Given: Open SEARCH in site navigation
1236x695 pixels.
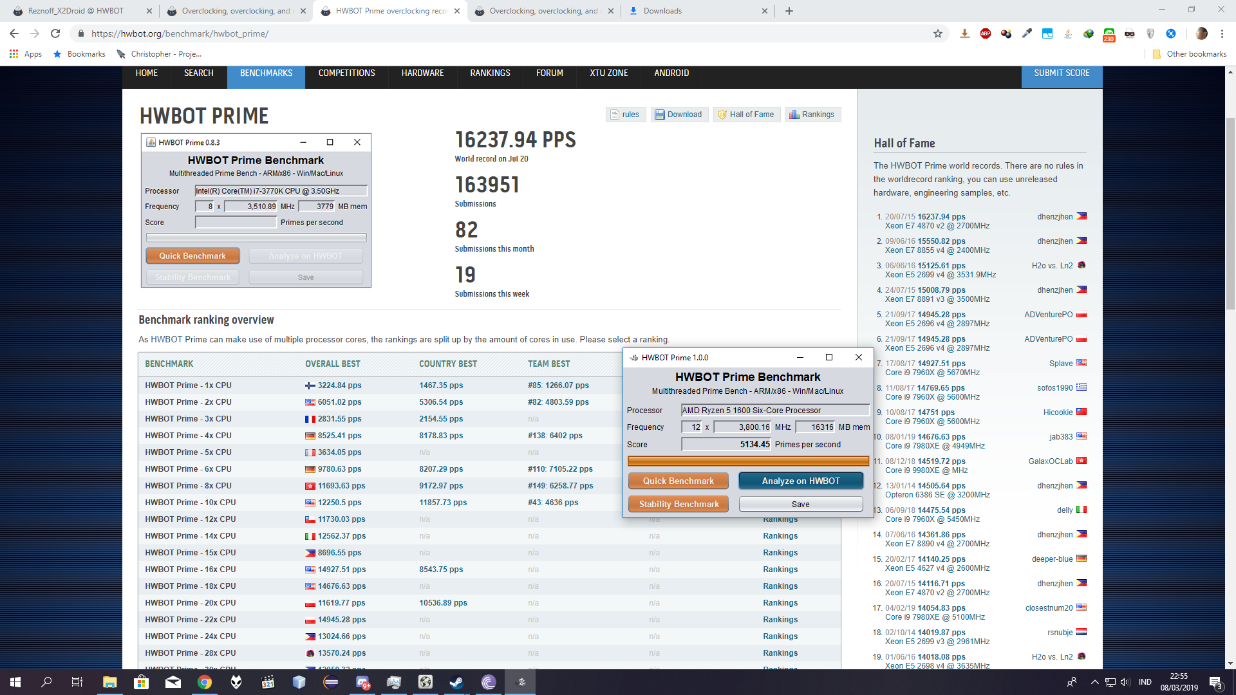Looking at the screenshot, I should 198,73.
